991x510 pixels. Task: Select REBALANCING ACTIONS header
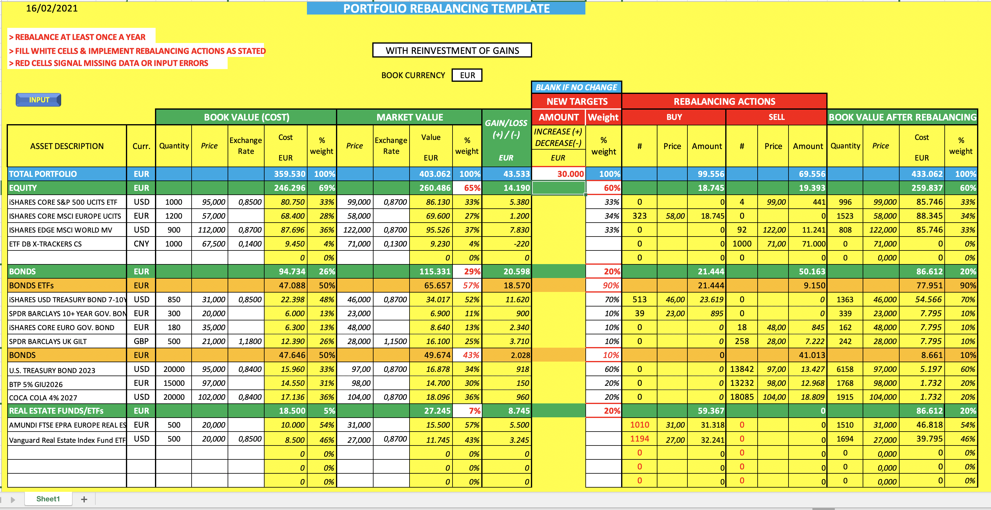724,101
